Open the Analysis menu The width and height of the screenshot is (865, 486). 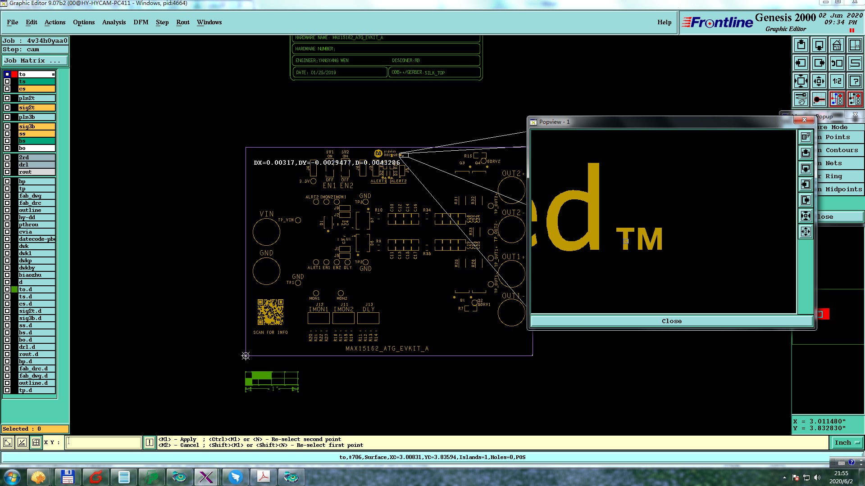[114, 22]
